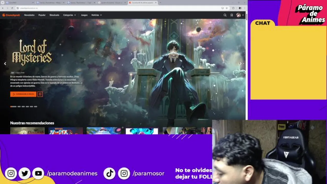327x184 pixels.
Task: Open the Chrome three-dot menu
Action: [245, 8]
